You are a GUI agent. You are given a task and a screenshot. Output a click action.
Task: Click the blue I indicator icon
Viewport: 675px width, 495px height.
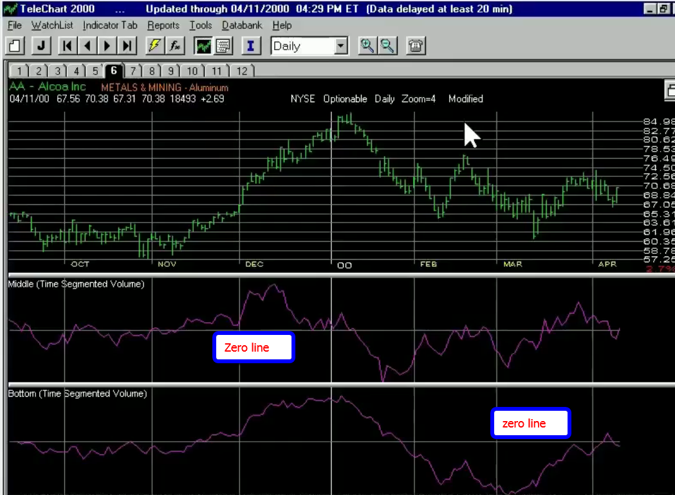250,46
